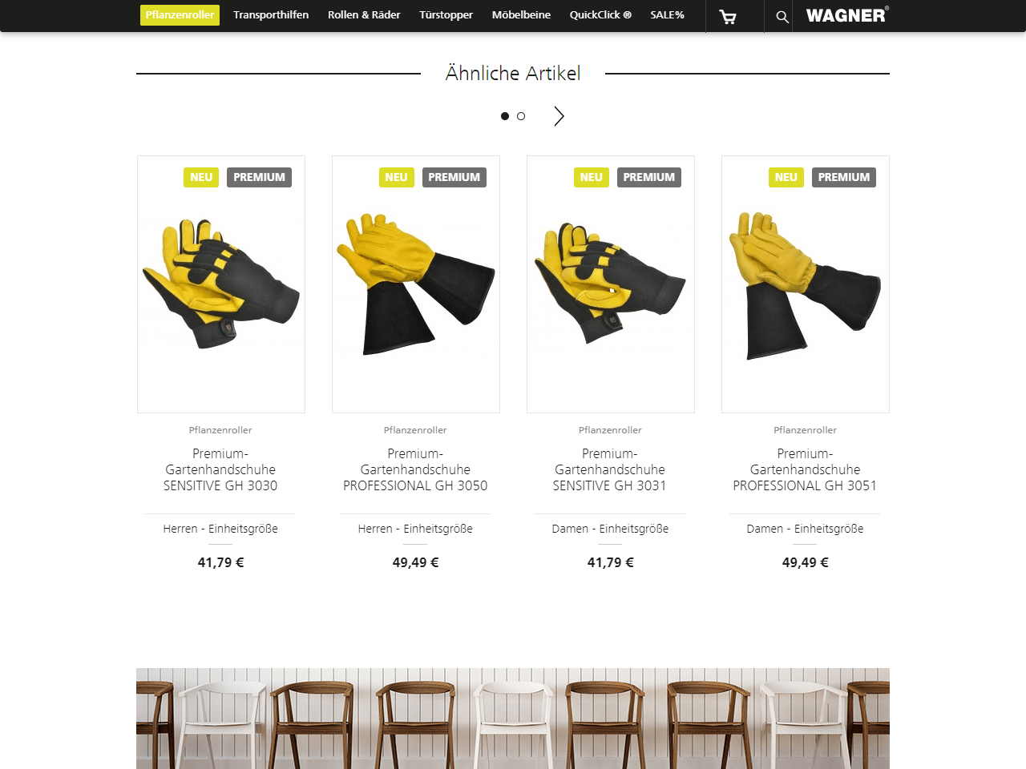Viewport: 1026px width, 769px height.
Task: Click the SENSITIVE GH 3030 product title
Action: point(220,469)
